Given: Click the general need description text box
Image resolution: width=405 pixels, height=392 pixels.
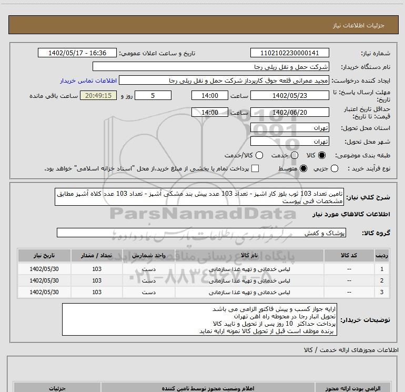Looking at the screenshot, I should click(199, 197).
